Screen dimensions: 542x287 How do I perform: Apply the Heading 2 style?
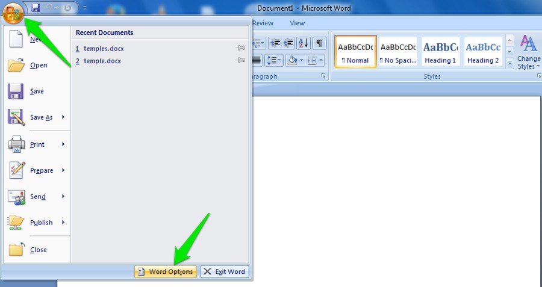point(483,52)
